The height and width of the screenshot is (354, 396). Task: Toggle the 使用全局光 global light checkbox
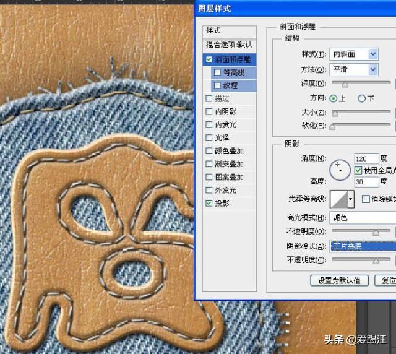coord(358,171)
